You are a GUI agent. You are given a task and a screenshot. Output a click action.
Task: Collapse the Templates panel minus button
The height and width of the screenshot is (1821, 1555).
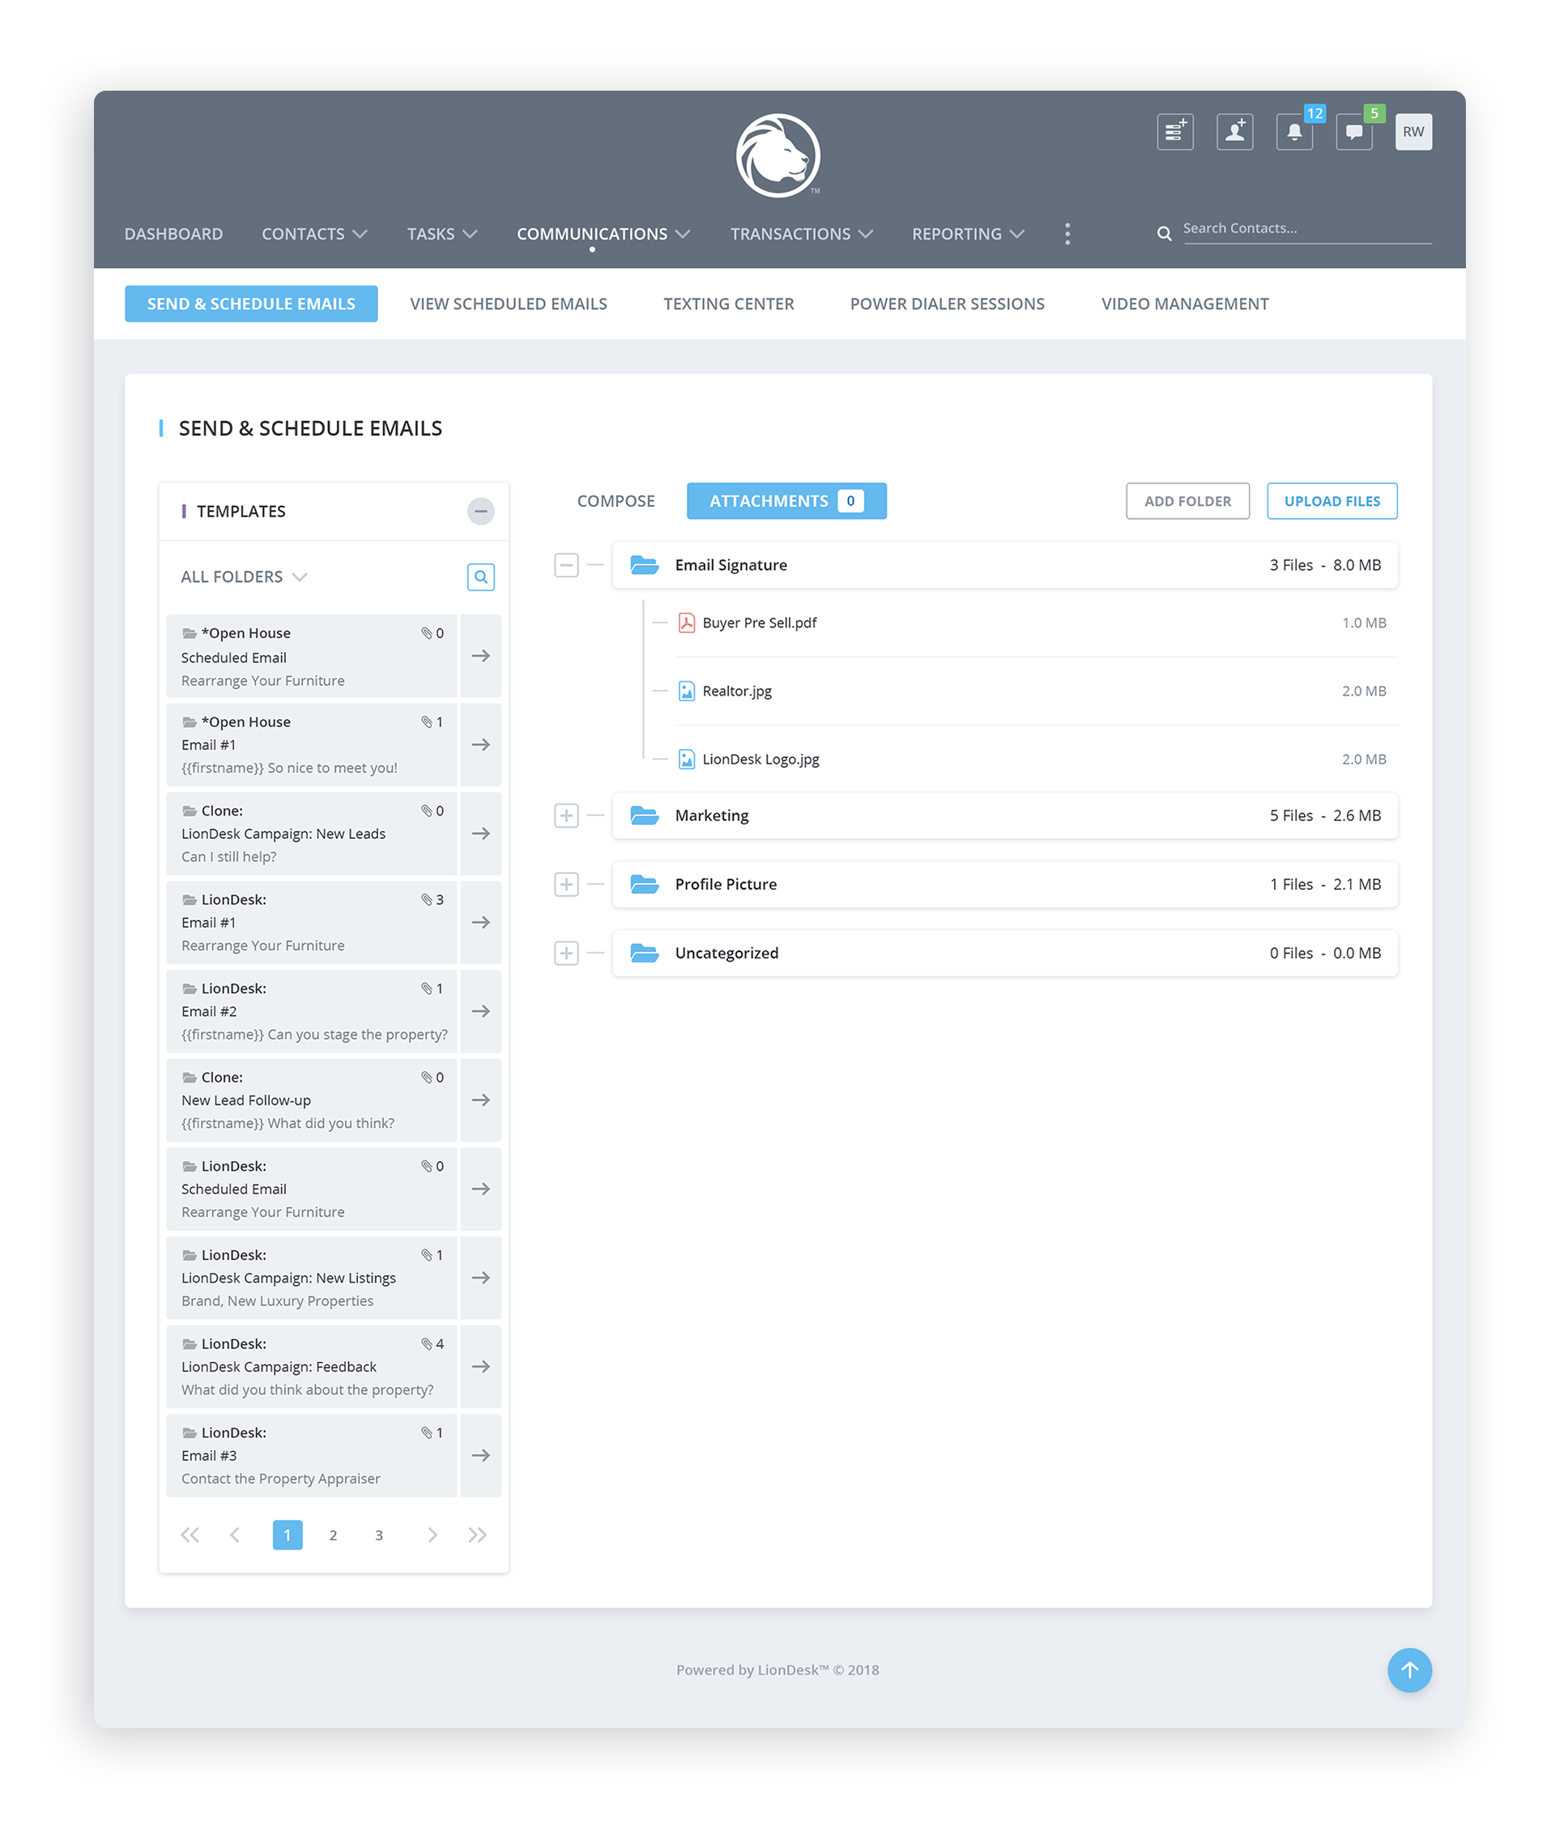(x=480, y=511)
